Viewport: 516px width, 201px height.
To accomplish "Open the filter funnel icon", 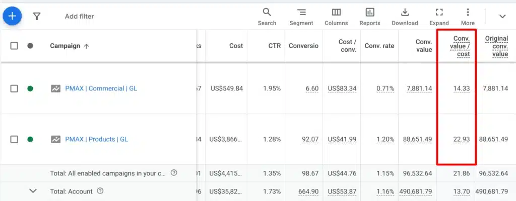I will click(37, 16).
